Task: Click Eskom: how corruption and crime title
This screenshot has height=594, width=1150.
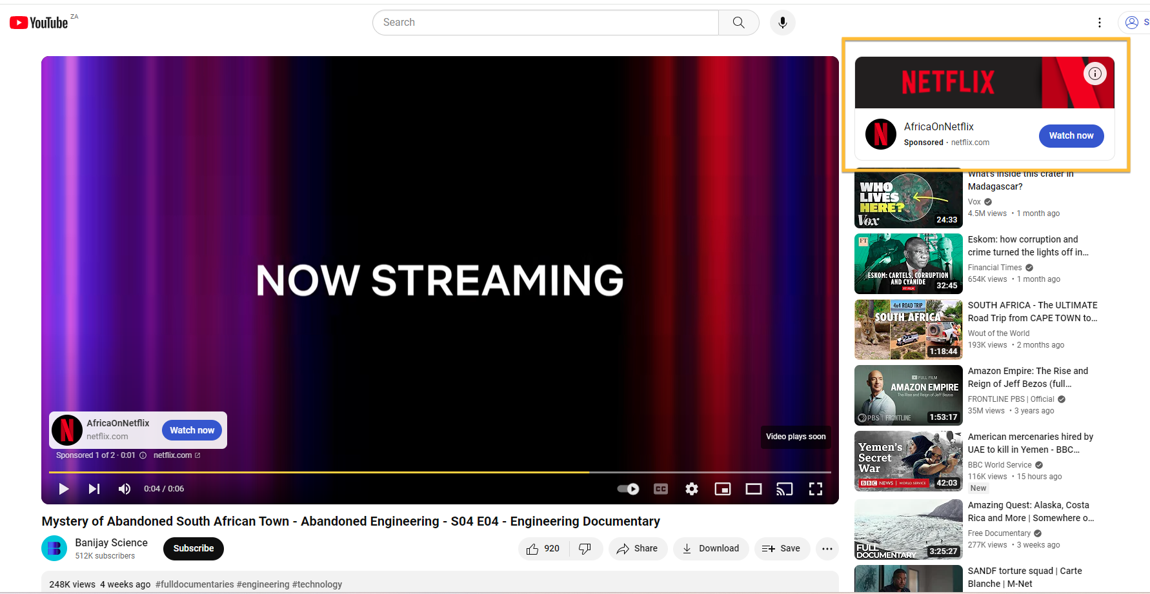Action: tap(1028, 246)
